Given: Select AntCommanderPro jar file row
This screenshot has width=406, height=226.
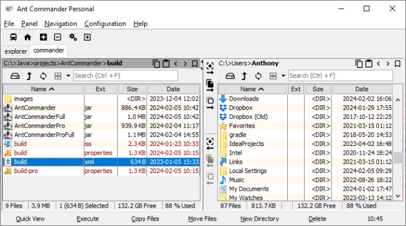Looking at the screenshot, I should [101, 126].
